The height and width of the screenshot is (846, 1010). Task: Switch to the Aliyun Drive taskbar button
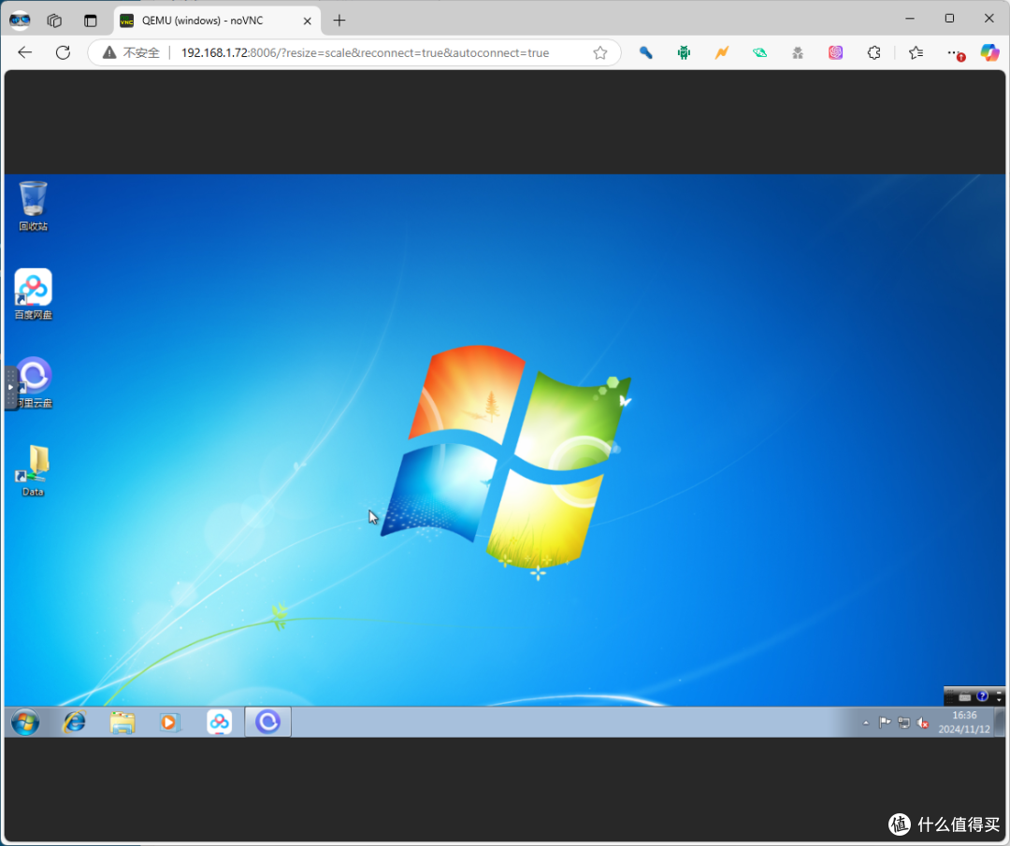(x=268, y=723)
